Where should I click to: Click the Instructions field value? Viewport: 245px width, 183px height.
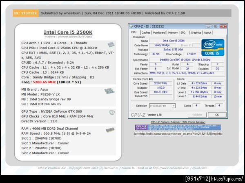pos(187,73)
